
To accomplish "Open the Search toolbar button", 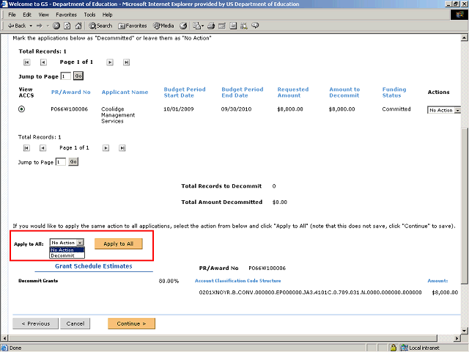I will [x=100, y=26].
